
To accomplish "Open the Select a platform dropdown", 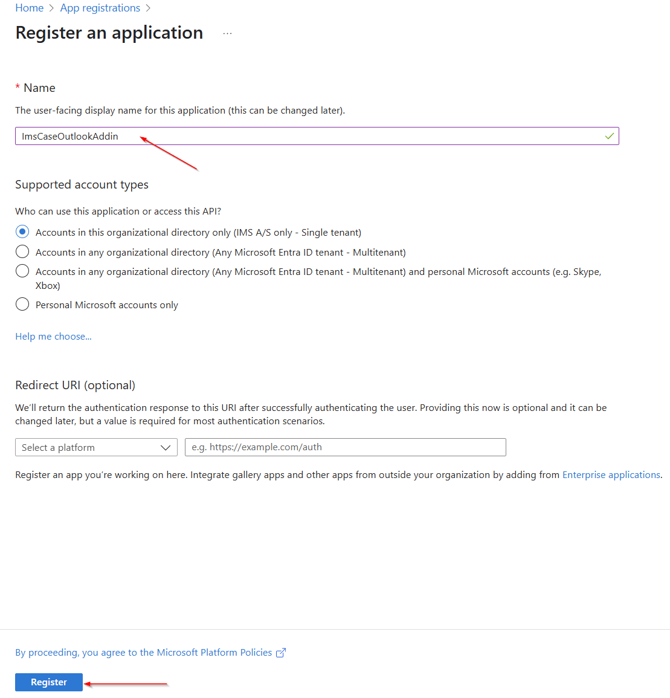I will point(96,447).
